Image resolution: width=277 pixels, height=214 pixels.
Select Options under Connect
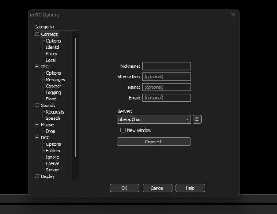pos(53,41)
